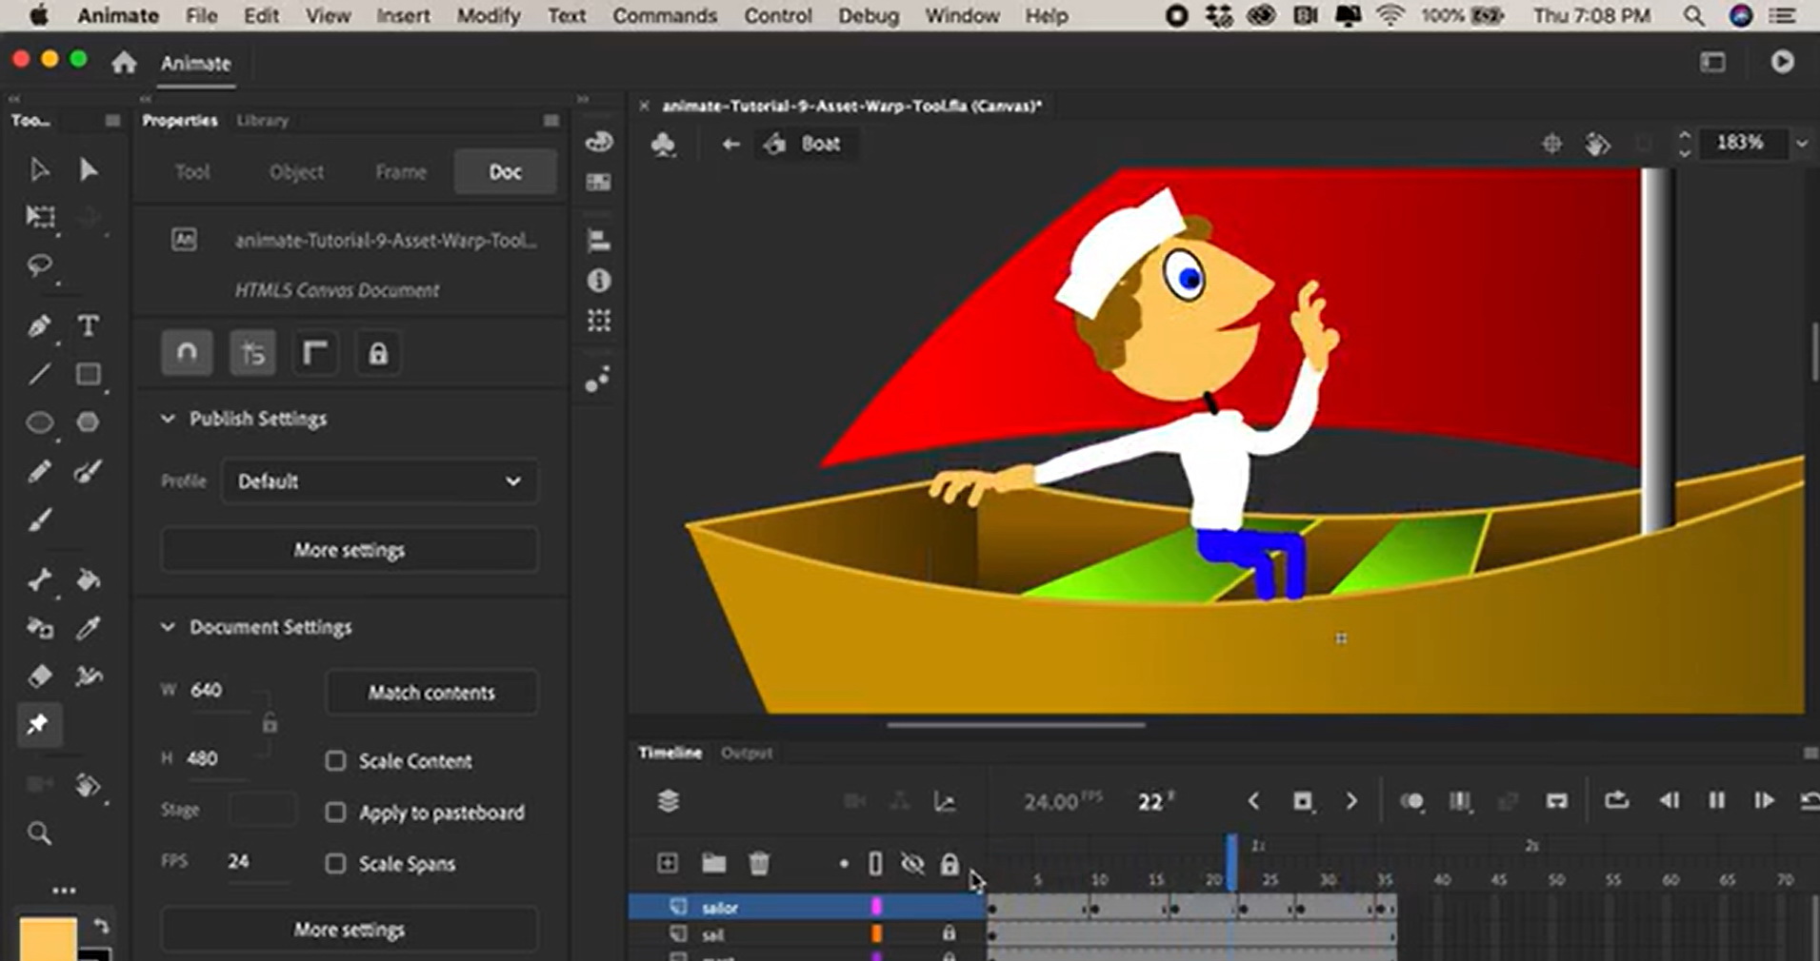The height and width of the screenshot is (961, 1820).
Task: Open the Profile Default dropdown
Action: coord(379,481)
